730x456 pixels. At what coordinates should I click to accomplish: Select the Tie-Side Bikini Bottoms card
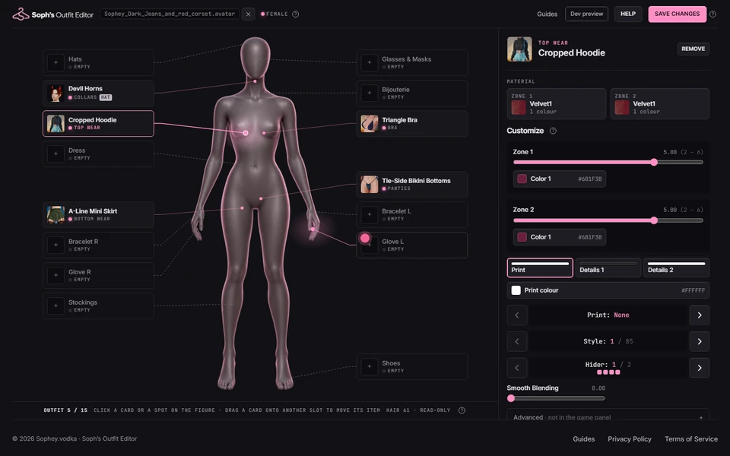click(x=412, y=184)
